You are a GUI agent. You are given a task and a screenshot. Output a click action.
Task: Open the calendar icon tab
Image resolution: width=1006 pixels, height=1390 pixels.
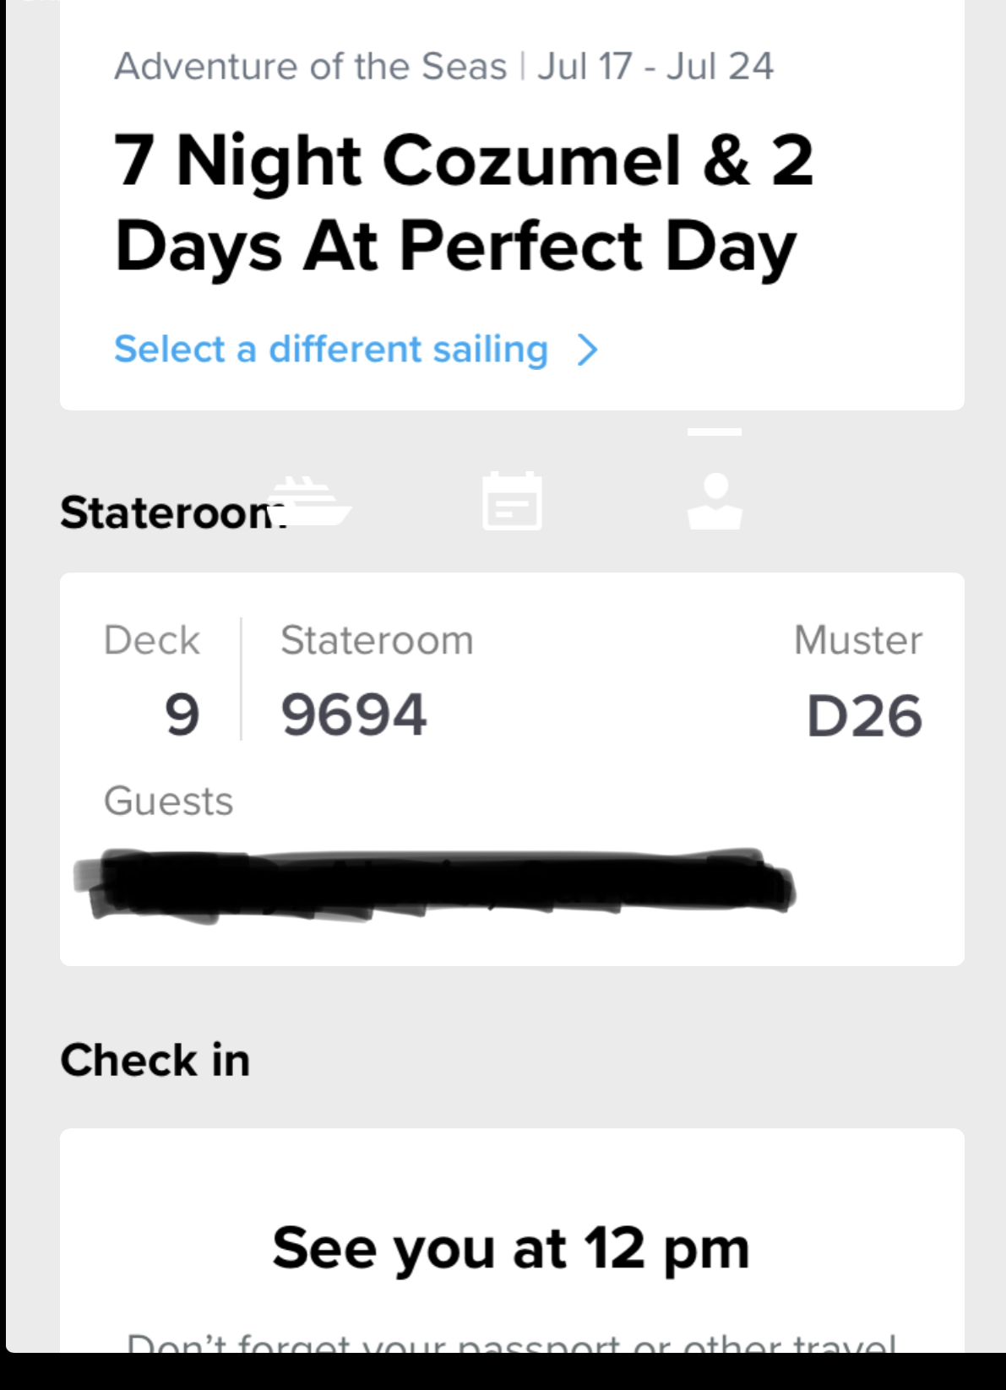pos(512,501)
